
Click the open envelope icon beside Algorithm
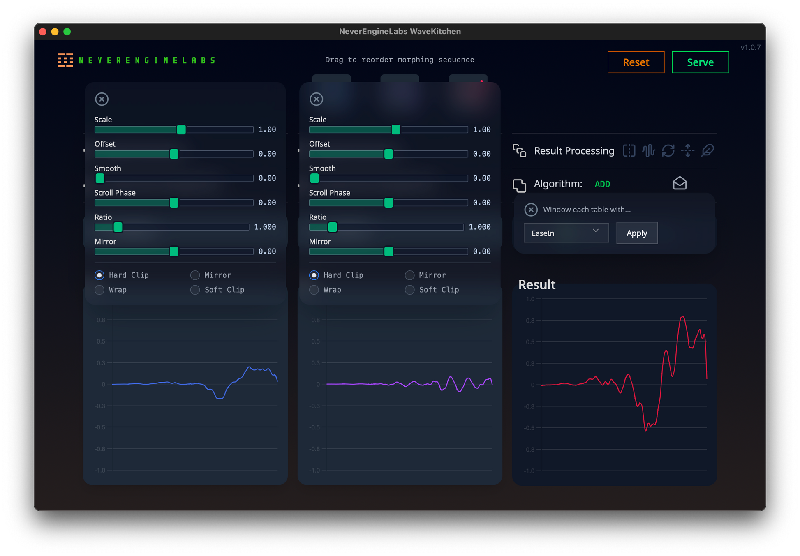click(680, 183)
